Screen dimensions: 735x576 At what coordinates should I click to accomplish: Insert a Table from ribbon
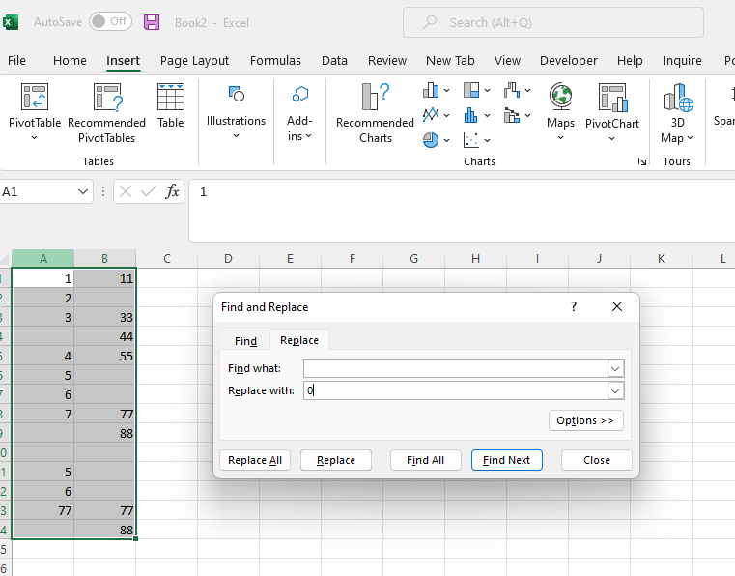[171, 98]
